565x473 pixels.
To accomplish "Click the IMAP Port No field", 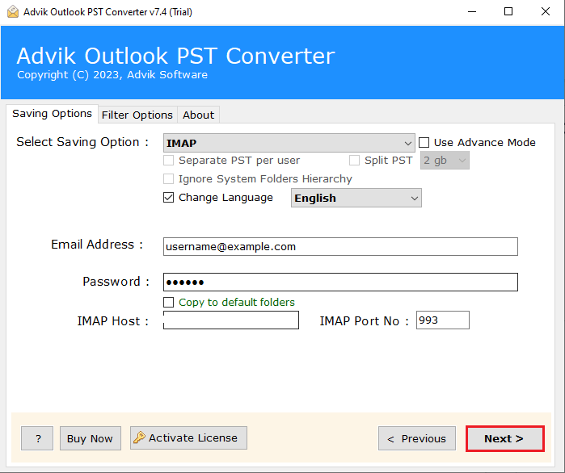I will click(x=443, y=320).
